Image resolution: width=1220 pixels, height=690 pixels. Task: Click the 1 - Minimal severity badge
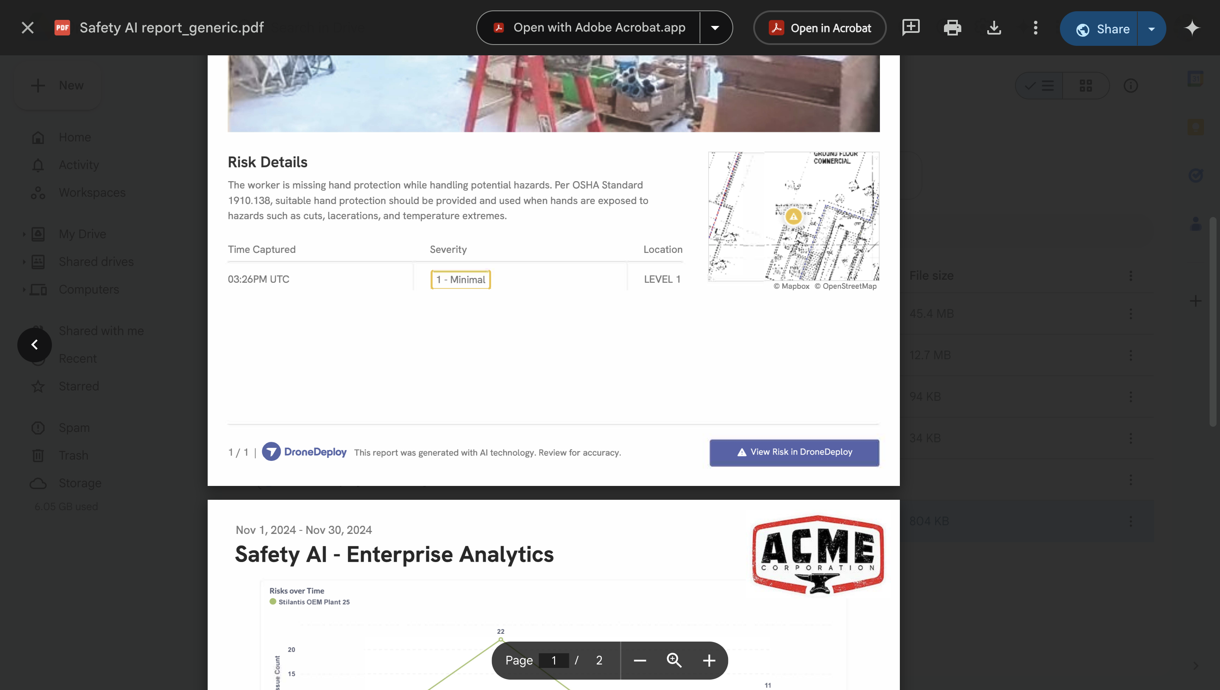(x=460, y=280)
